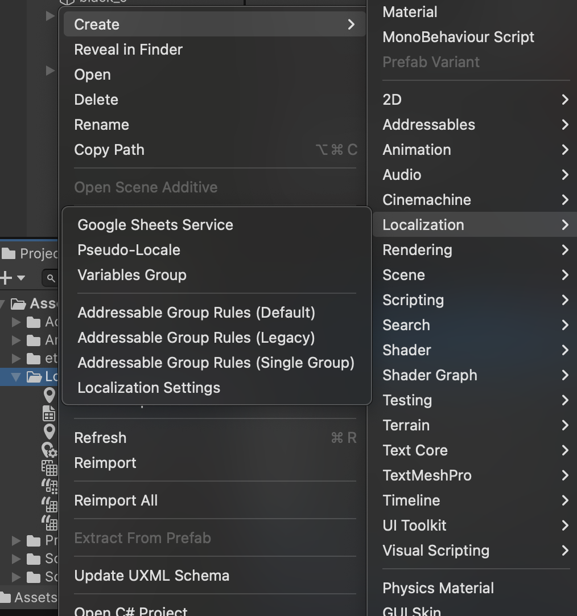Image resolution: width=577 pixels, height=616 pixels.
Task: Expand the 'Ac' folder in Assets tree
Action: (x=16, y=322)
